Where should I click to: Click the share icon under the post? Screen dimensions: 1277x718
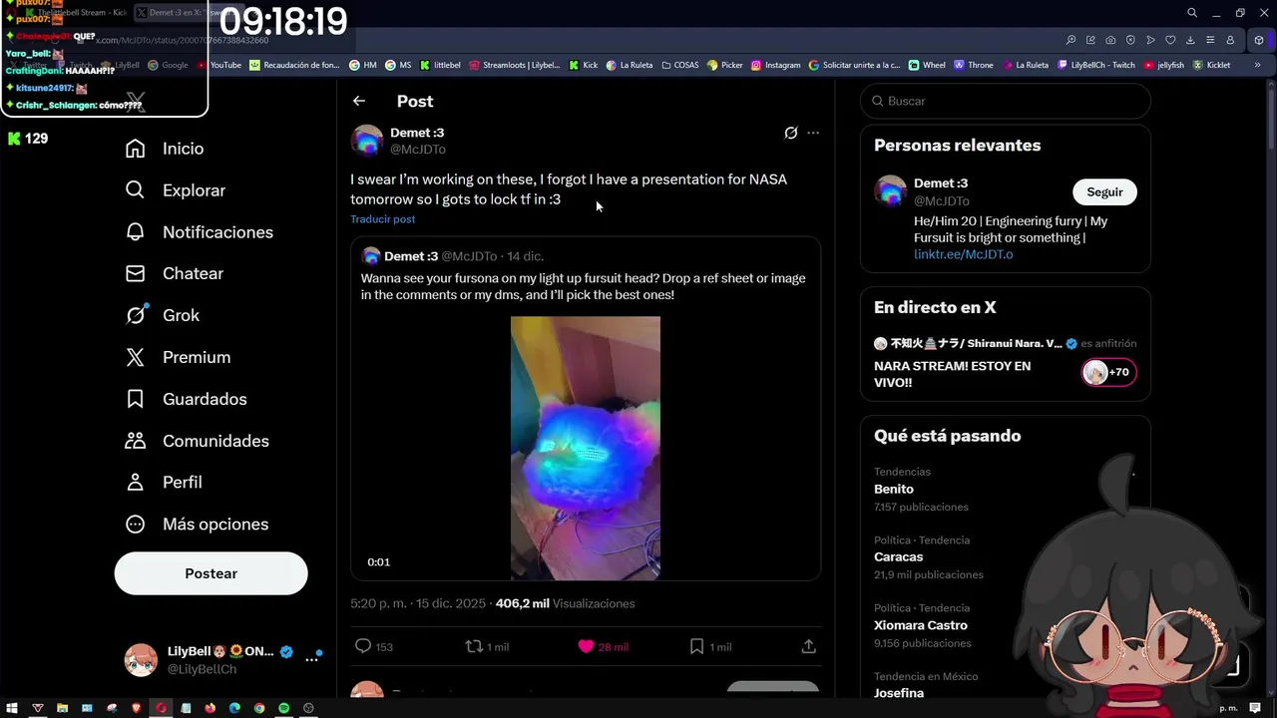click(808, 646)
